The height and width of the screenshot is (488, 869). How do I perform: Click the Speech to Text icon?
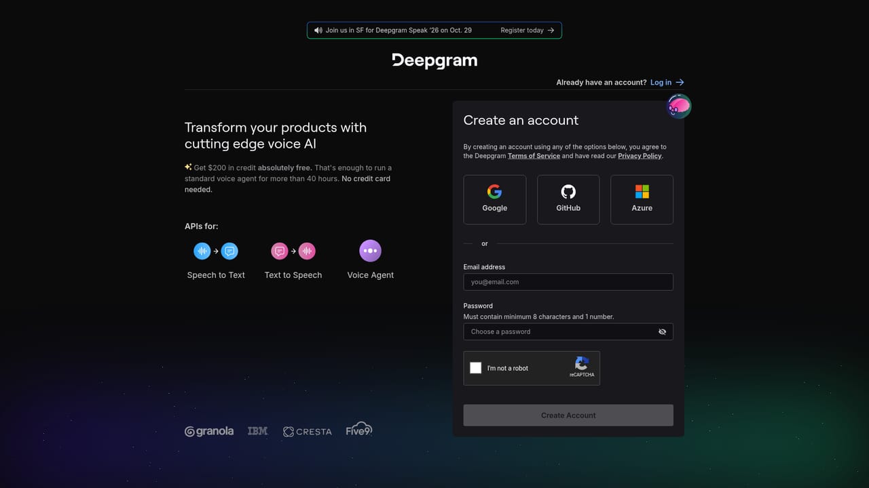tap(216, 251)
